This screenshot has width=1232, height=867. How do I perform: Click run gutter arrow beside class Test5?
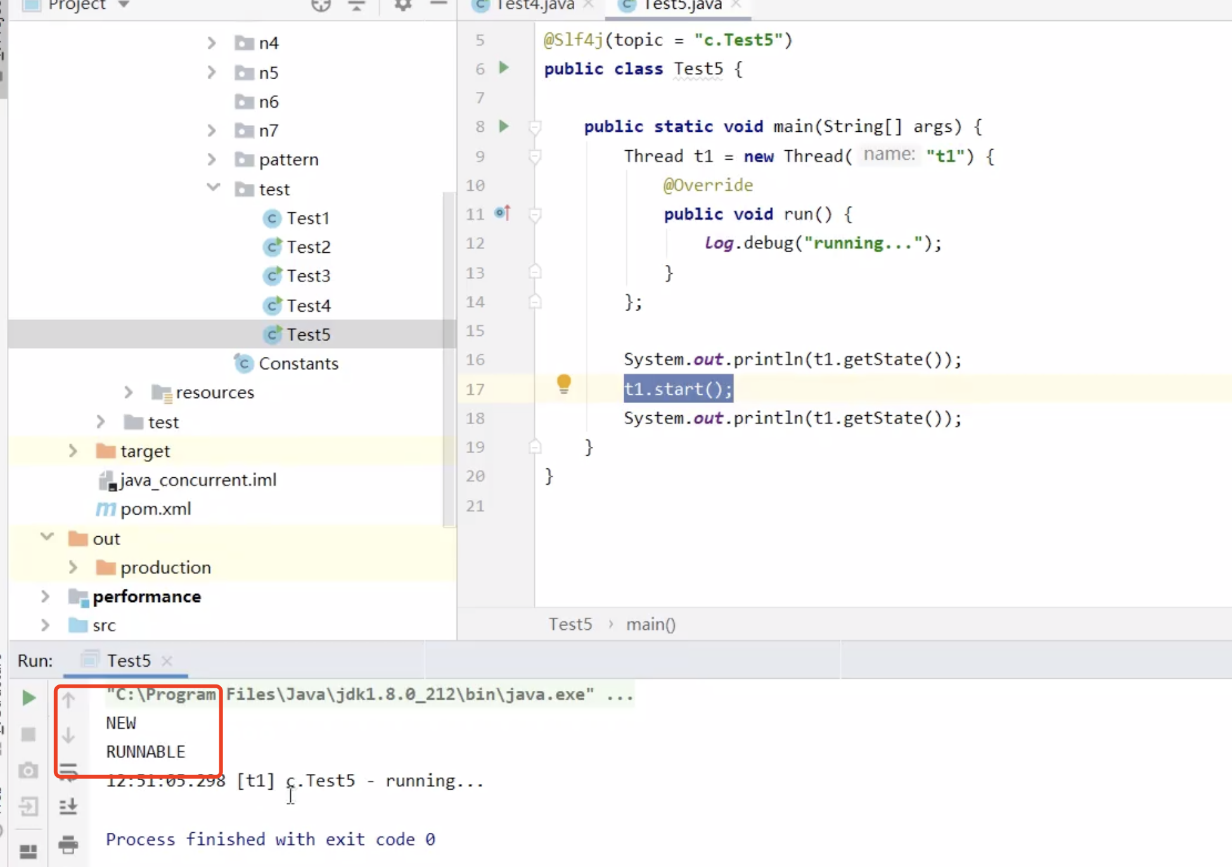click(x=504, y=68)
